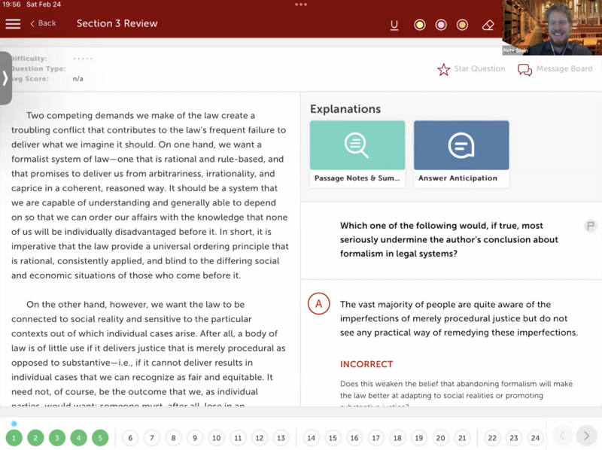Open the hamburger menu
Viewport: 602px width, 450px height.
point(13,24)
